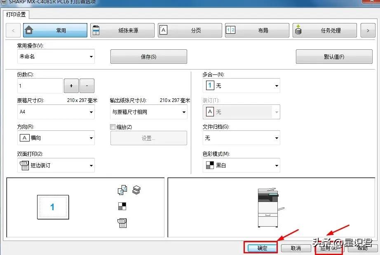Screen dimensions: 380x255
Task: Click the collated copies stack icon in preview
Action: [x=137, y=190]
